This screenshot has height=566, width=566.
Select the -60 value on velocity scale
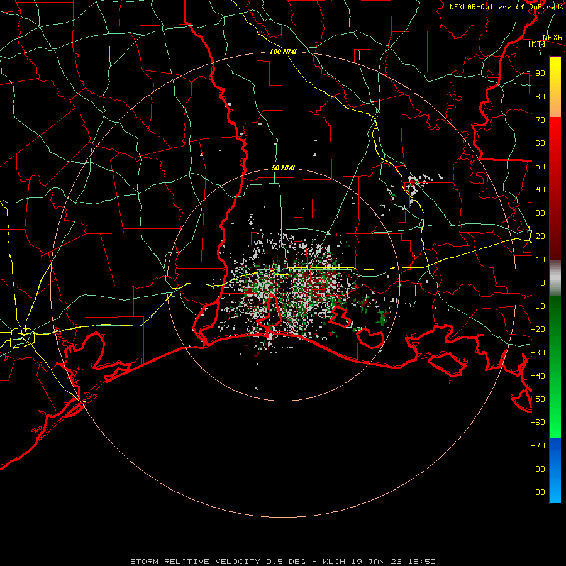pyautogui.click(x=538, y=423)
